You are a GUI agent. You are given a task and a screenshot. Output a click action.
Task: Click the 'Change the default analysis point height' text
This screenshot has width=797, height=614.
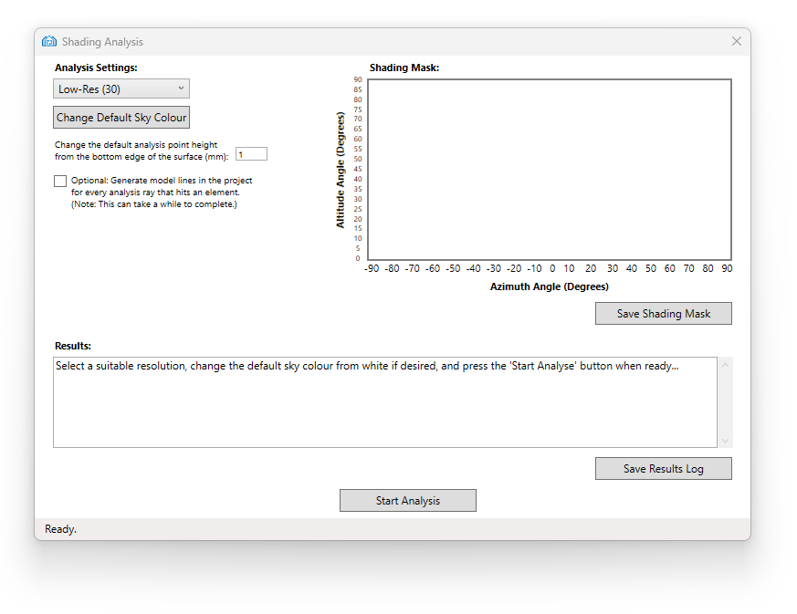point(136,145)
